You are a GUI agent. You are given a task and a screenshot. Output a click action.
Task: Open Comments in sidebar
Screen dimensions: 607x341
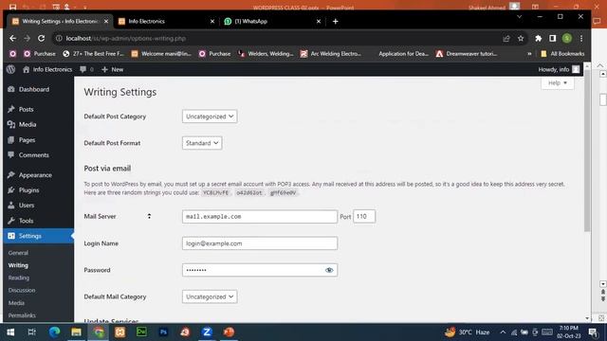(34, 155)
